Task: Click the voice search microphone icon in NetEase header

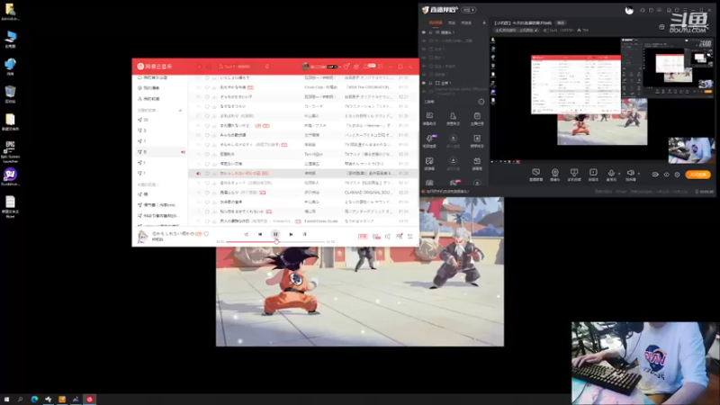Action: 266,67
